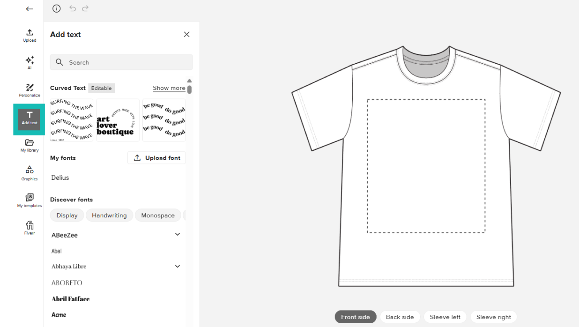Click the scrollbar up arrow
The height and width of the screenshot is (327, 579).
(x=189, y=81)
